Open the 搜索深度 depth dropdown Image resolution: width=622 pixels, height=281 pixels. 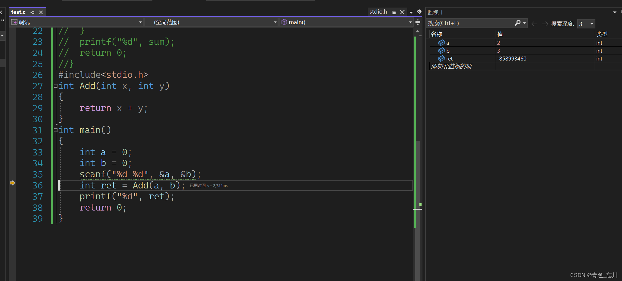click(x=591, y=24)
